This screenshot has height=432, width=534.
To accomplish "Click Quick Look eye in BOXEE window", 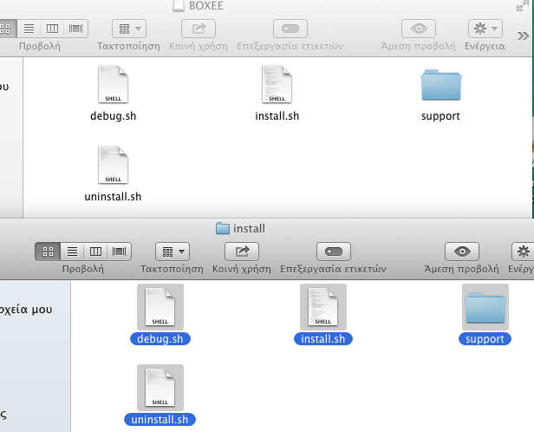I will 419,29.
